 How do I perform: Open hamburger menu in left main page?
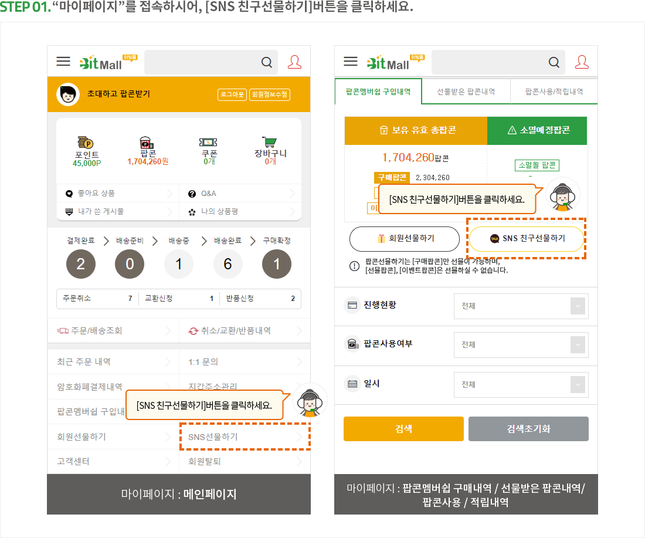[63, 62]
